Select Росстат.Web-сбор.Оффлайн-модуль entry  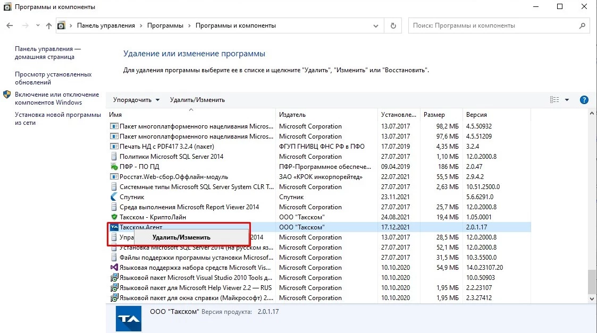point(174,176)
